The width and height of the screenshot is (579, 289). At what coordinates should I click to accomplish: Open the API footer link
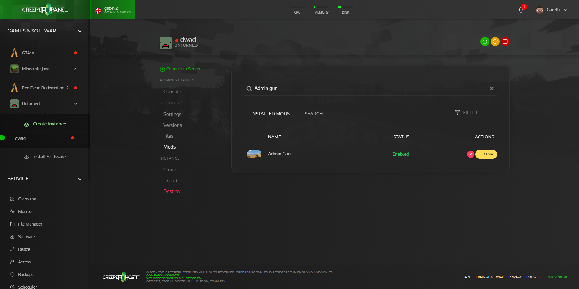[467, 277]
